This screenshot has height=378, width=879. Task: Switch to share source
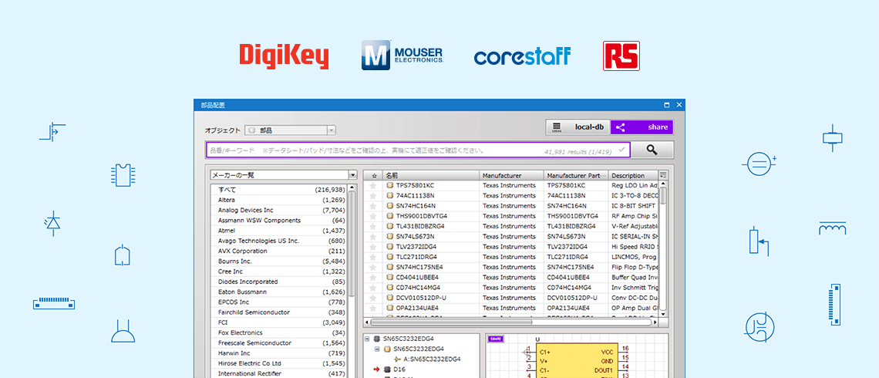(642, 127)
